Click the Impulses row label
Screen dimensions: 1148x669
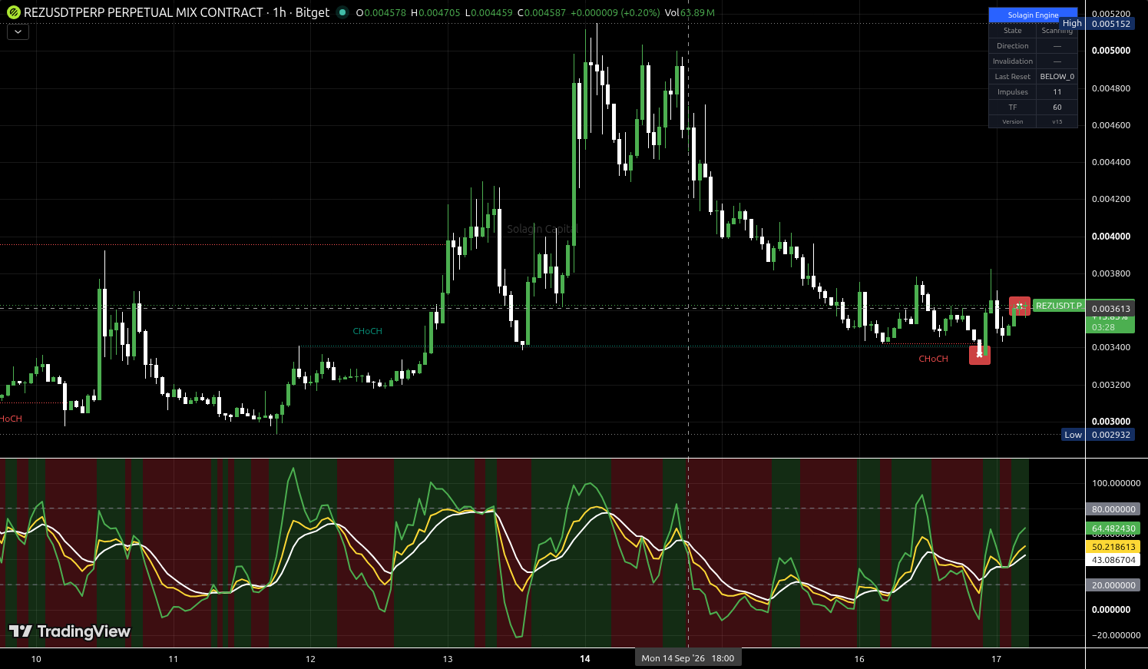[1012, 92]
